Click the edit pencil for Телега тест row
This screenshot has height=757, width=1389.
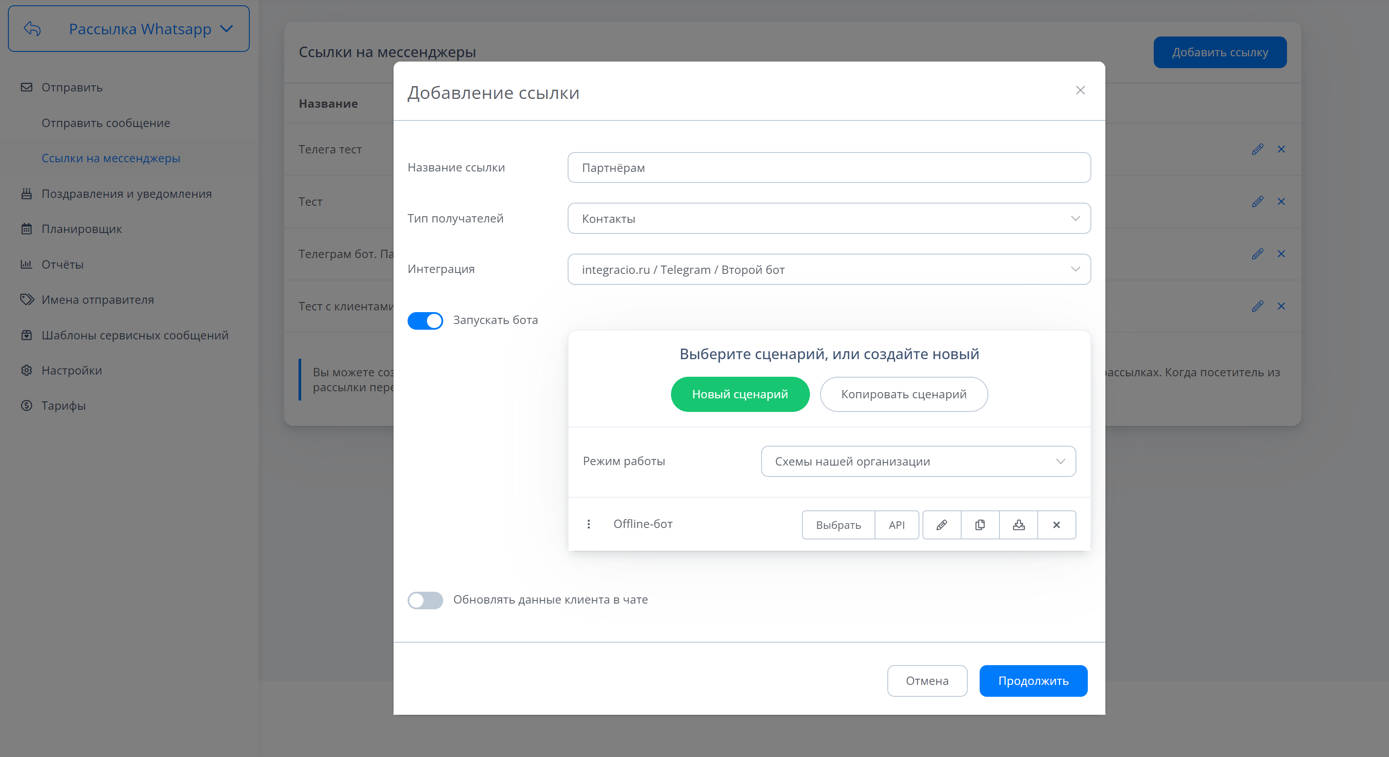coord(1258,149)
